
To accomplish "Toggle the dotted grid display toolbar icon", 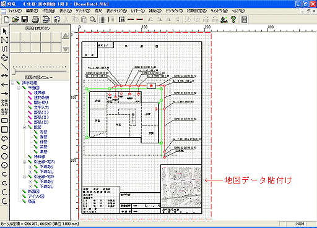I will [x=111, y=20].
